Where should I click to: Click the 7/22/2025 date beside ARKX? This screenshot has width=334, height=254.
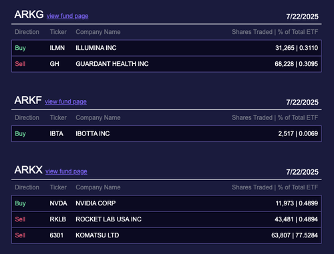(x=303, y=172)
